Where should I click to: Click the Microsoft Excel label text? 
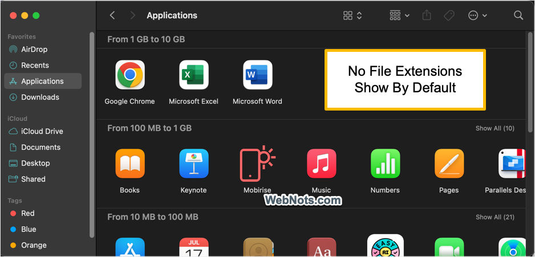194,101
